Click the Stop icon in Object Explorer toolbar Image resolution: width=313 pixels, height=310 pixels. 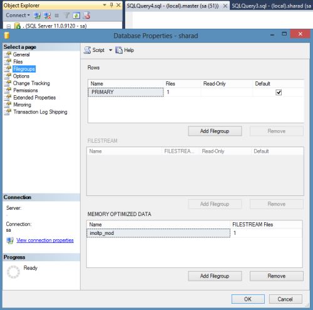57,16
